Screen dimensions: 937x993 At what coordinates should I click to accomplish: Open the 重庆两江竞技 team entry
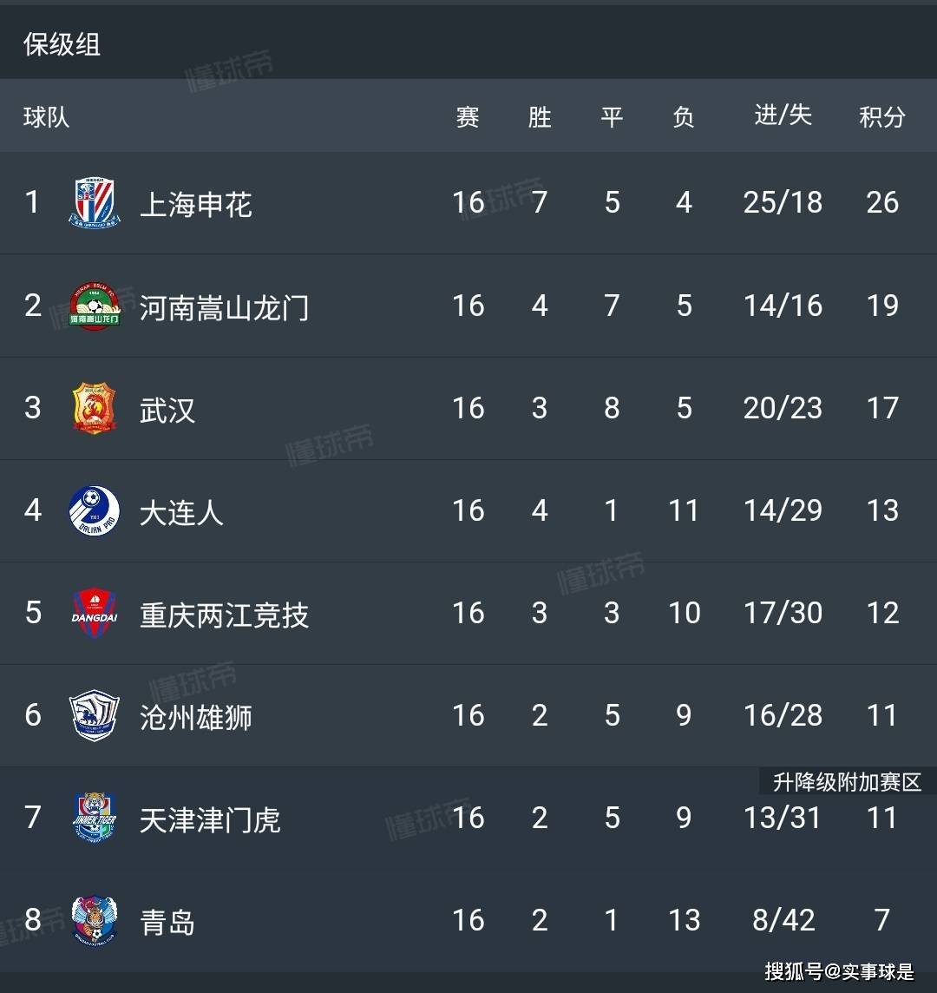(x=224, y=615)
